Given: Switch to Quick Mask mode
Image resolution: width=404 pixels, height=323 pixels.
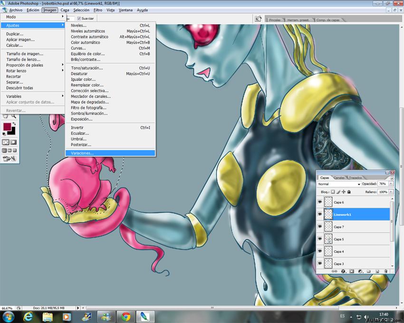Looking at the screenshot, I should pos(13,142).
